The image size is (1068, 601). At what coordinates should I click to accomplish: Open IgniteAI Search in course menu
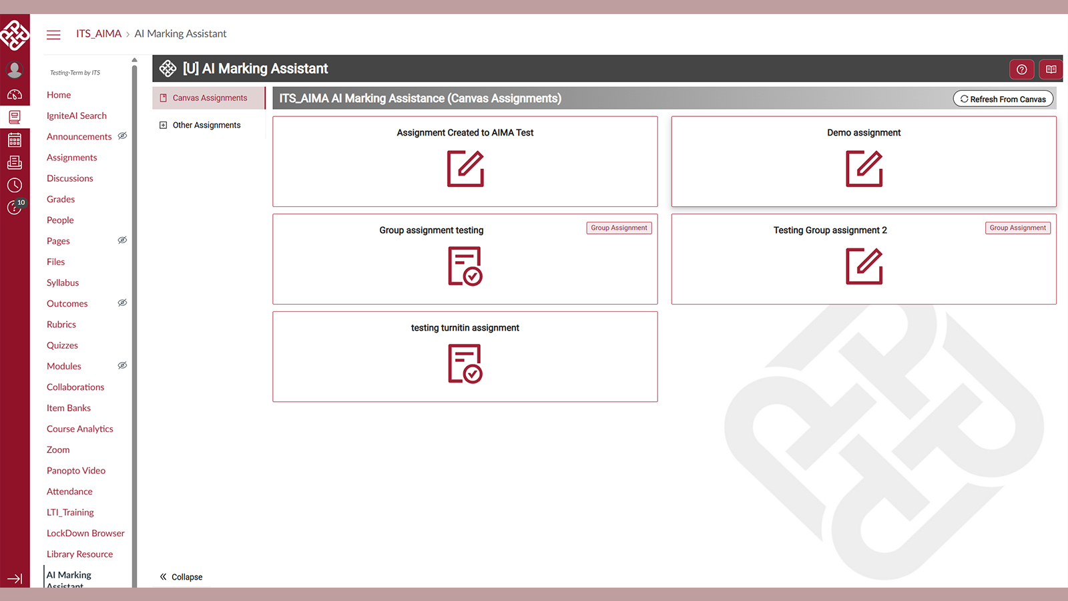(x=77, y=116)
